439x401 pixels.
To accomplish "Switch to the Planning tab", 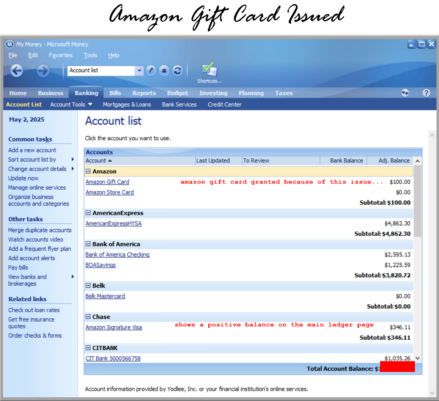I will click(251, 93).
